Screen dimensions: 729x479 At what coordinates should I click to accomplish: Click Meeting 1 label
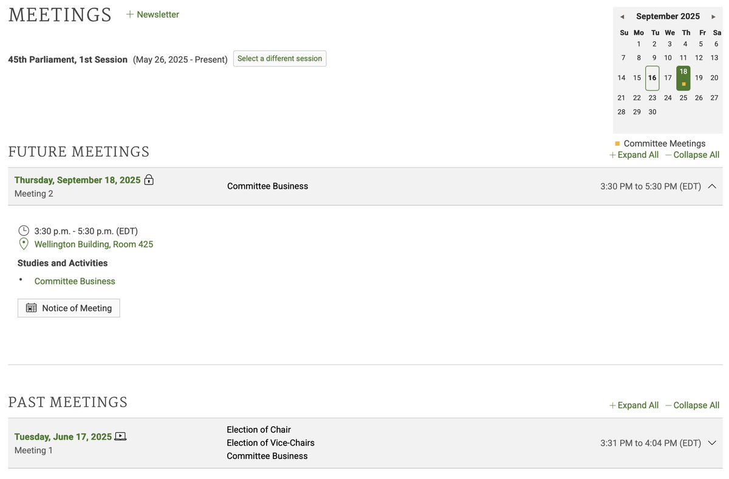pyautogui.click(x=33, y=450)
